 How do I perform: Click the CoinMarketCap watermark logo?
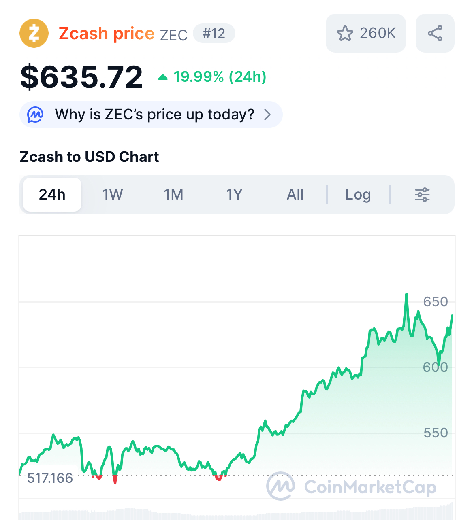point(280,486)
